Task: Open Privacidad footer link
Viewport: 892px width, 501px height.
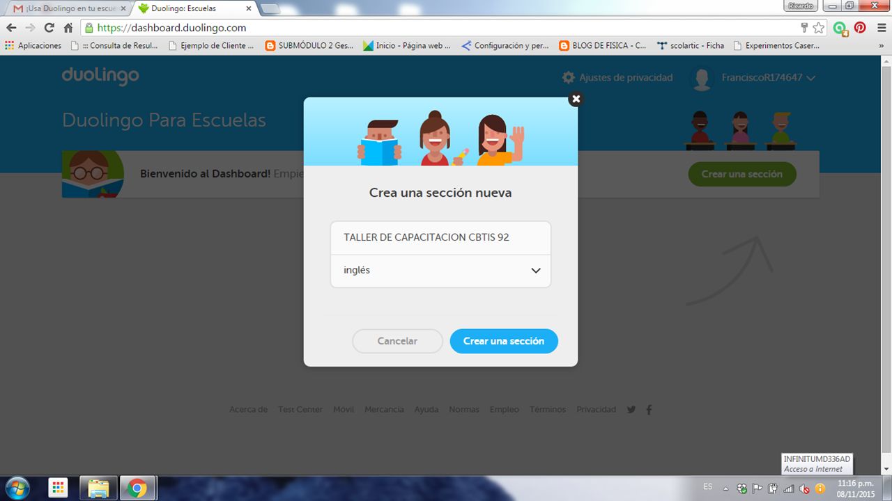Action: pyautogui.click(x=596, y=409)
